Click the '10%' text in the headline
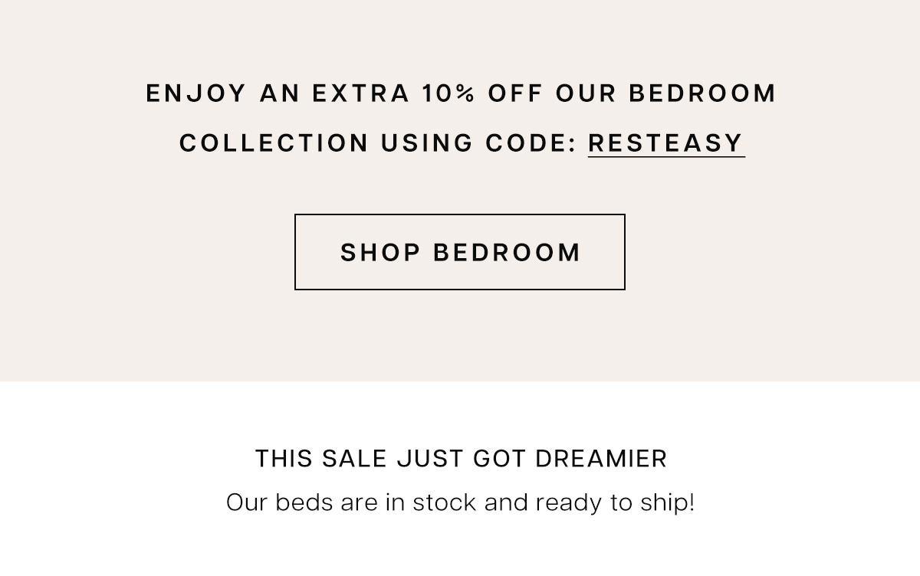This screenshot has width=920, height=576. (x=449, y=93)
